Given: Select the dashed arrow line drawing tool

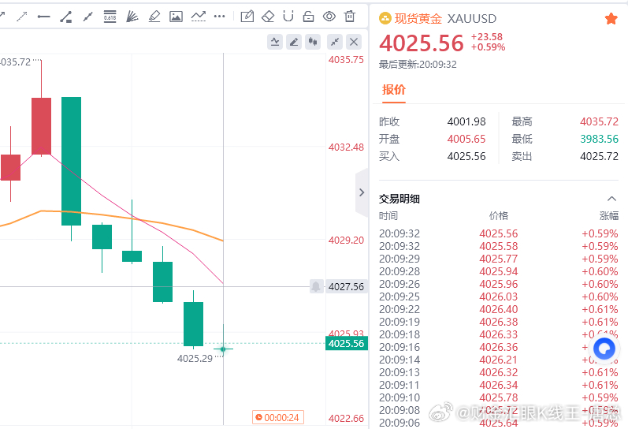Looking at the screenshot, I should pos(21,17).
